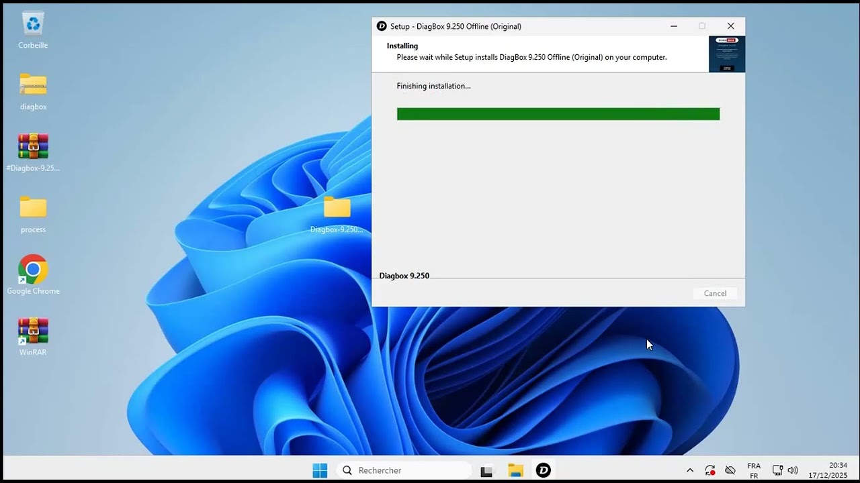Image resolution: width=860 pixels, height=483 pixels.
Task: Expand the hidden system tray icons chevron
Action: pos(689,470)
